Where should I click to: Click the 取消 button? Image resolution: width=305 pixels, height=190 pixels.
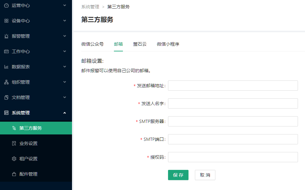coord(205,175)
